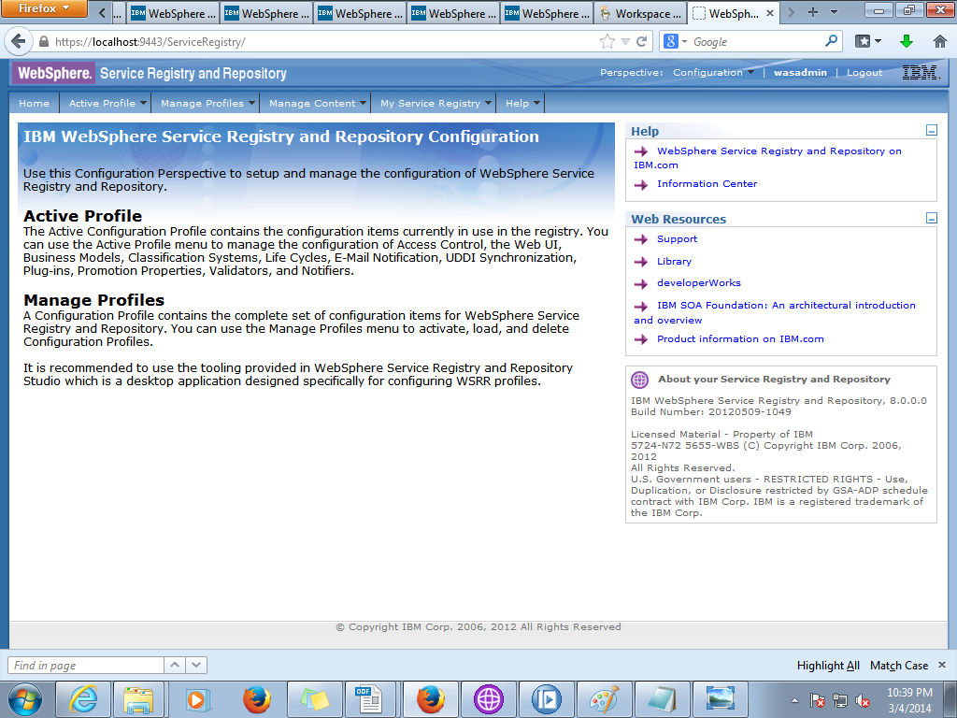Open Windows Media Player taskbar icon
957x718 pixels.
(196, 699)
